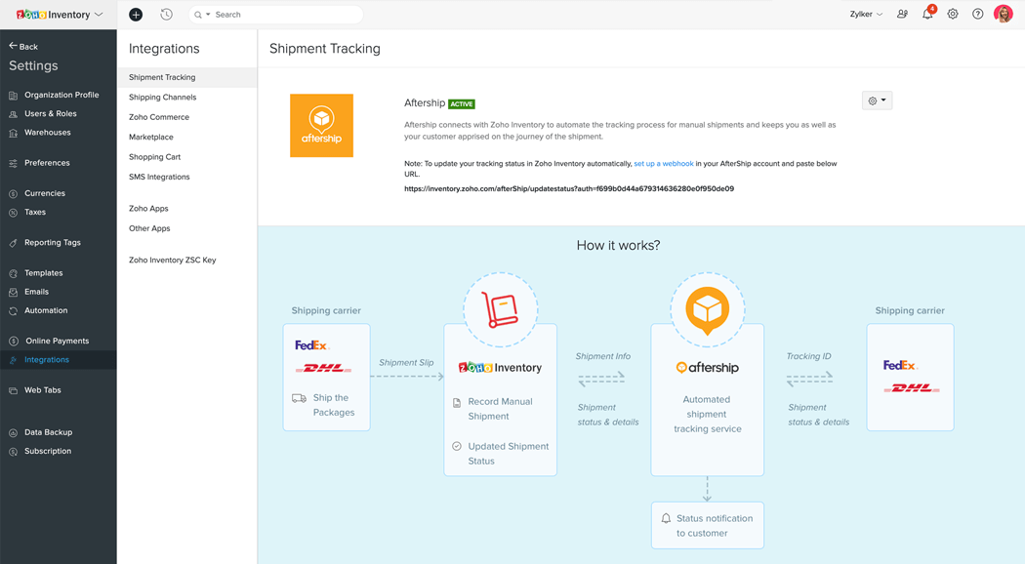
Task: Open the search category selector arrow
Action: tap(208, 14)
